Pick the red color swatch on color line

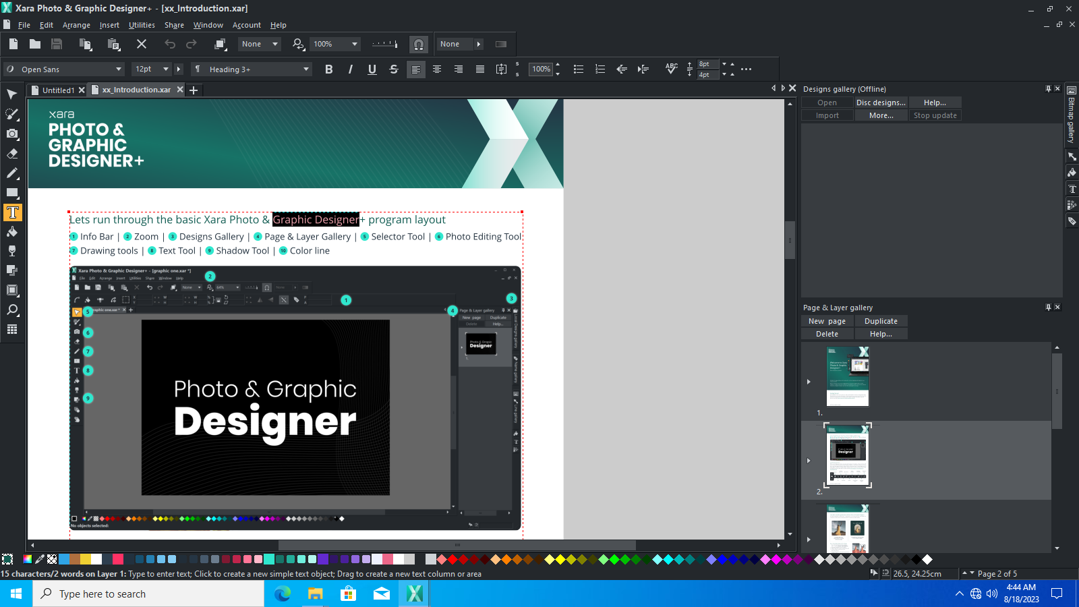[453, 559]
